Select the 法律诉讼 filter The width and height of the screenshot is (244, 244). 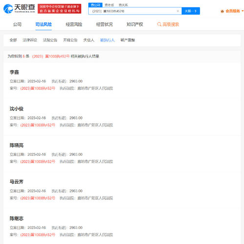pyautogui.click(x=30, y=40)
